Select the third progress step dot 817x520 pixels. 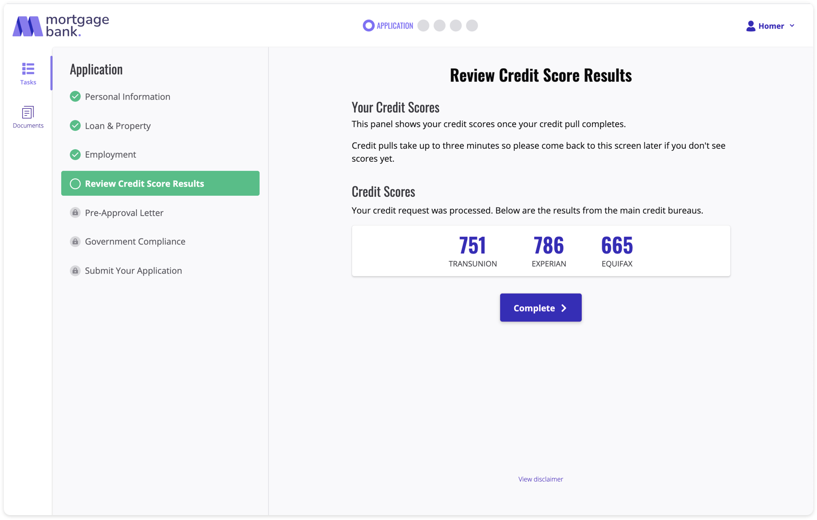click(x=440, y=25)
